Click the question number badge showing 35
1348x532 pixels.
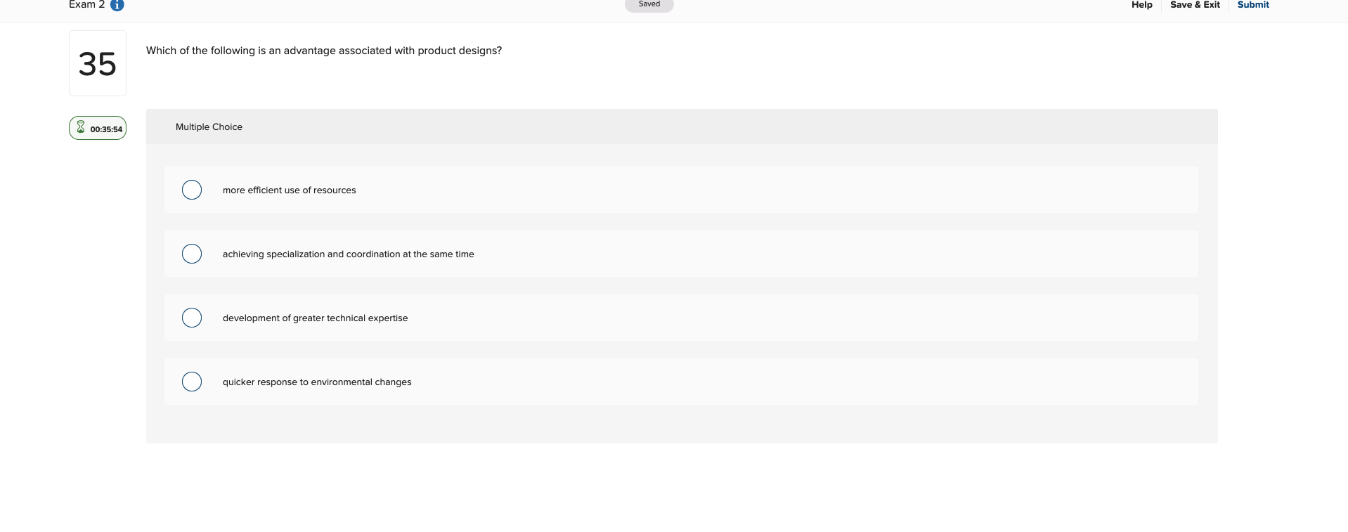click(97, 63)
